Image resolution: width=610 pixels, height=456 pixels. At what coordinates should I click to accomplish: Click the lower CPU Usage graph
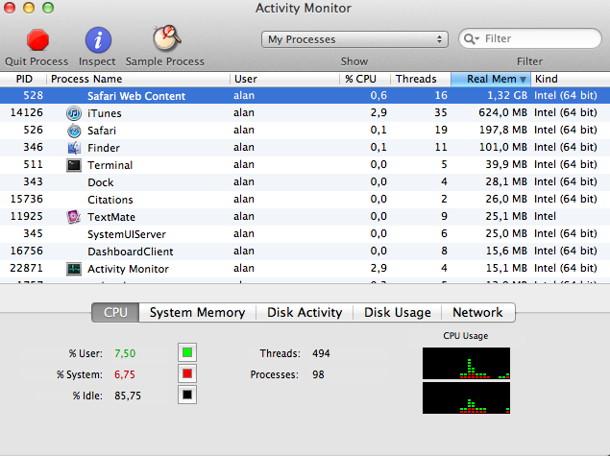[x=466, y=398]
